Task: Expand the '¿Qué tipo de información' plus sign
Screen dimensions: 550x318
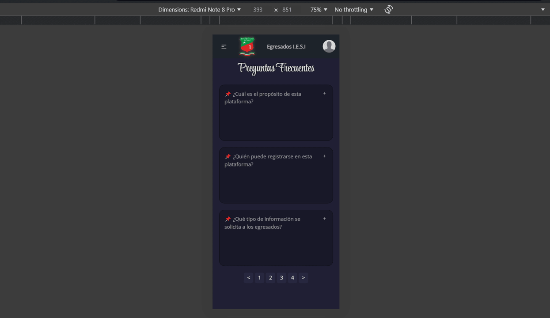Action: click(324, 219)
